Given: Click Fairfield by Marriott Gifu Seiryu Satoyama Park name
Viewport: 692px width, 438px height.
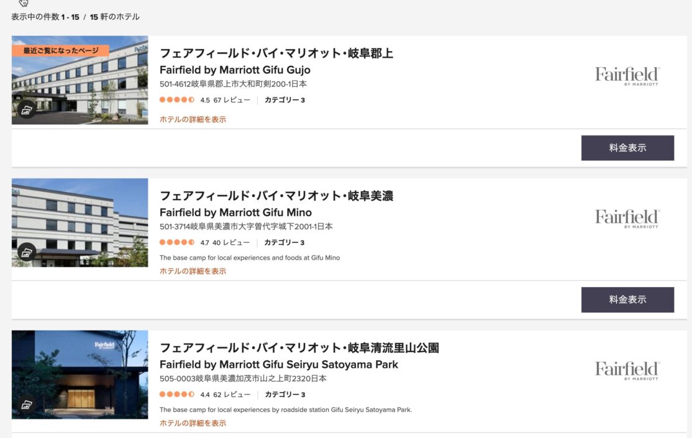Looking at the screenshot, I should click(279, 364).
